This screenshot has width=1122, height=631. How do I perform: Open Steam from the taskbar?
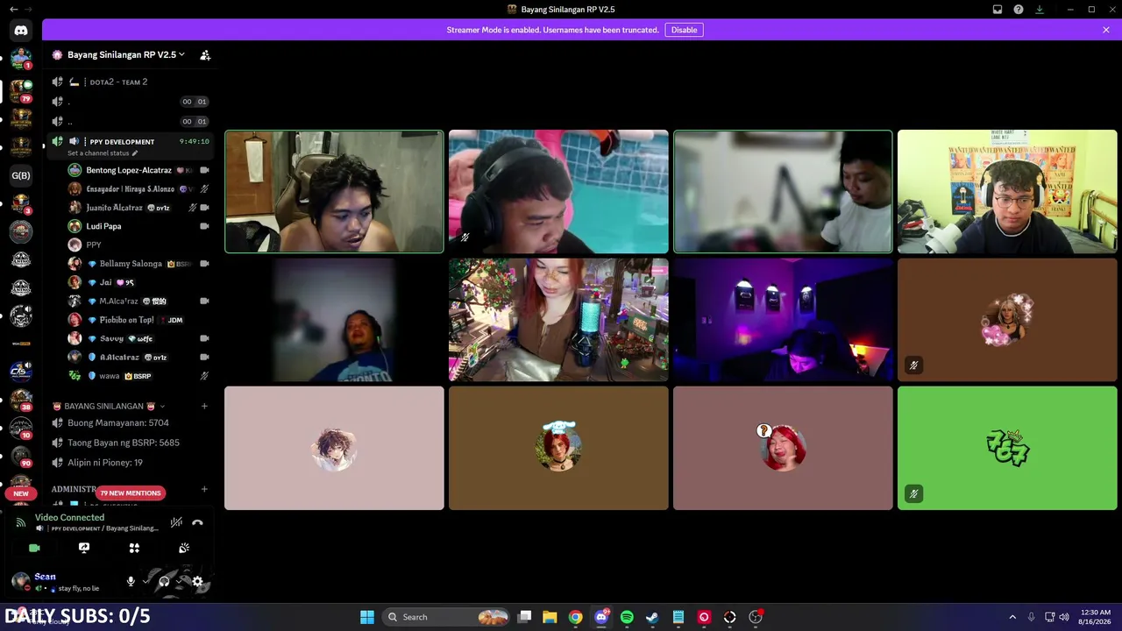[652, 617]
